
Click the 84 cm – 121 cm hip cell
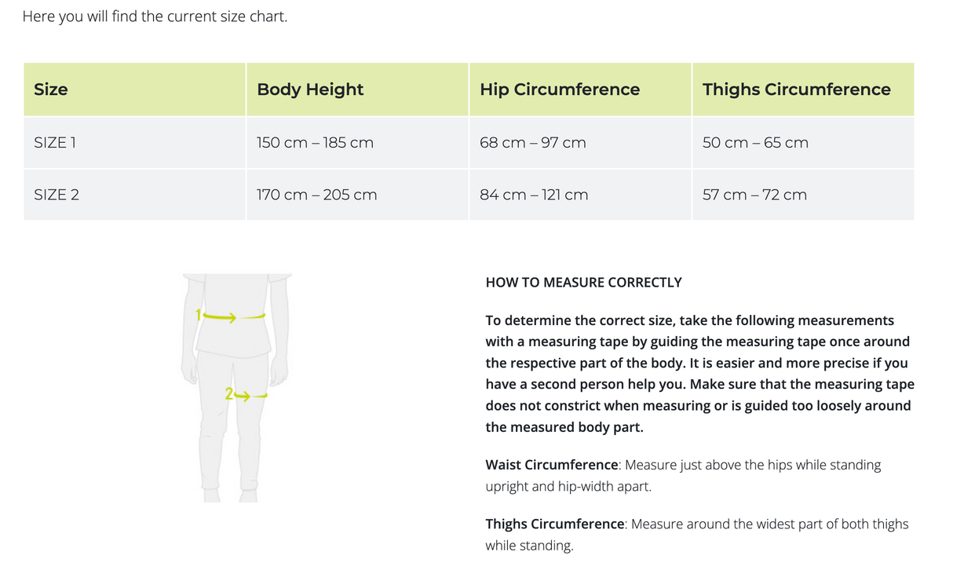pos(534,195)
